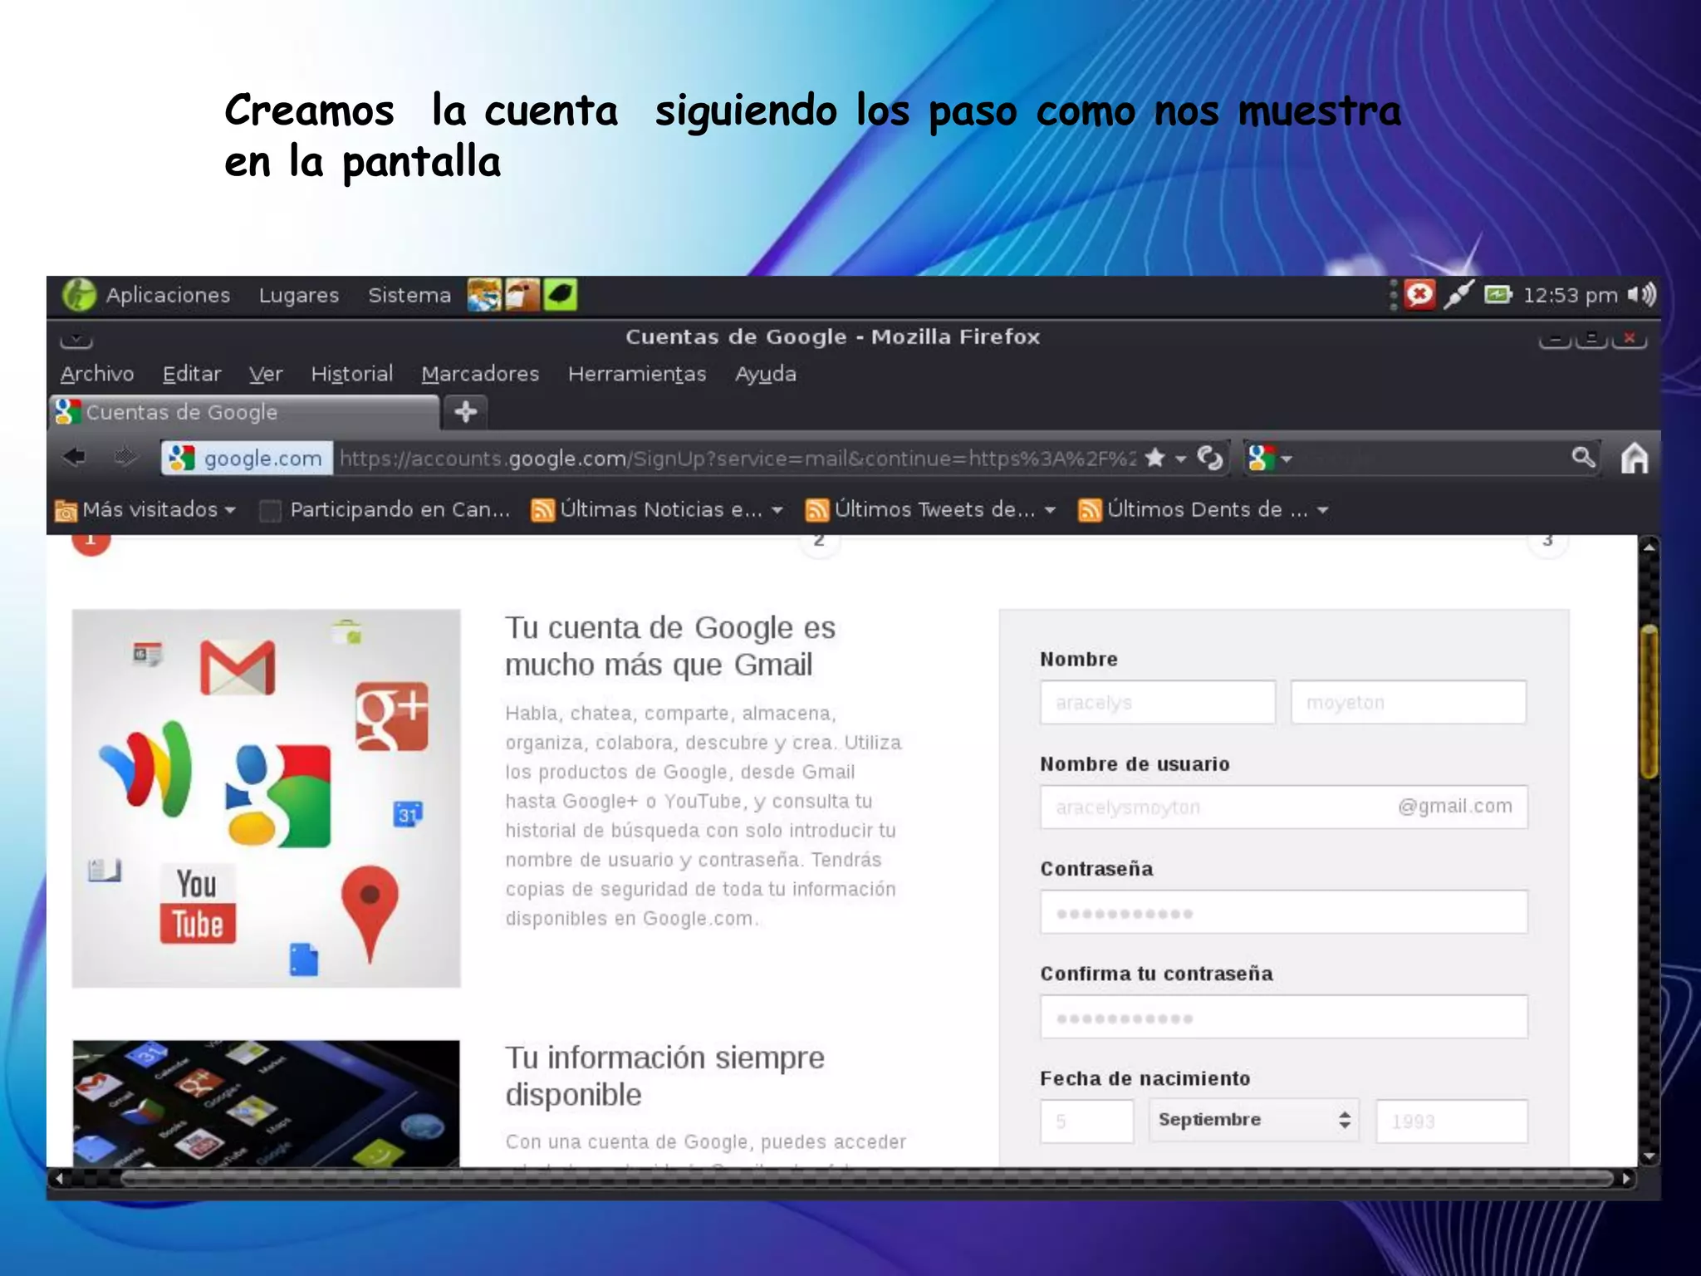The image size is (1701, 1276).
Task: Open the URL history dropdown arrow
Action: coord(1180,459)
